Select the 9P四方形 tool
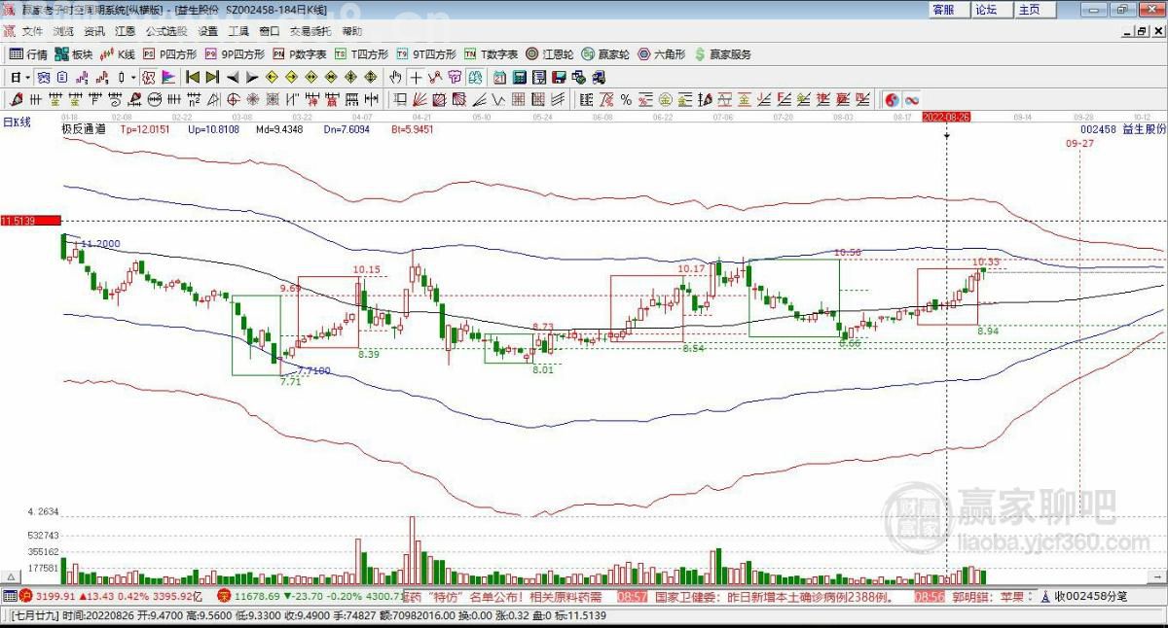 pyautogui.click(x=234, y=54)
